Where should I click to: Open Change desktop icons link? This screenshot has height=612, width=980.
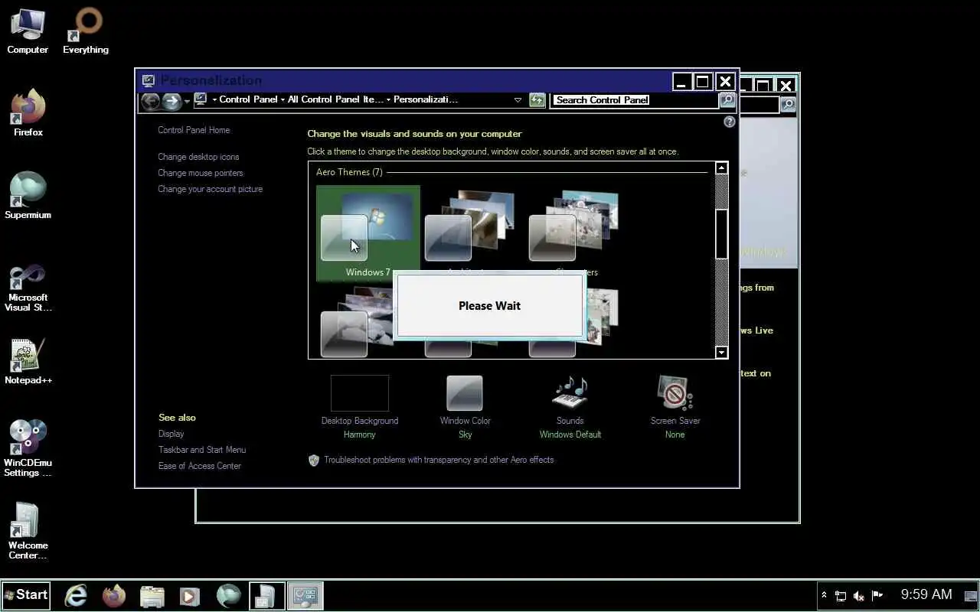198,157
